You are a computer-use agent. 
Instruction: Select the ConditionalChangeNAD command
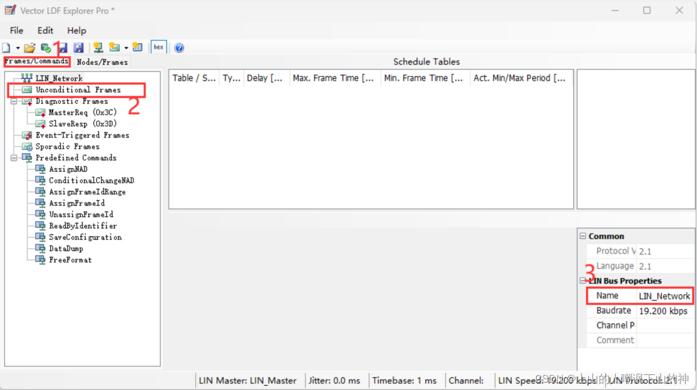coord(92,180)
